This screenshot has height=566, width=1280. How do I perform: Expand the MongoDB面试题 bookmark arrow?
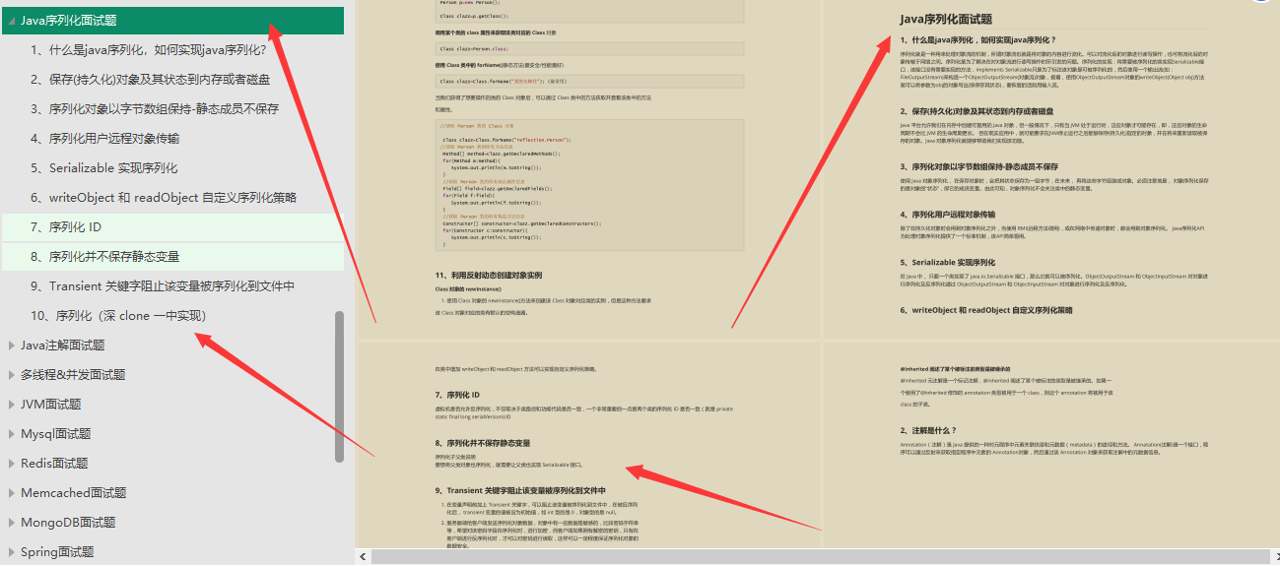(11, 522)
